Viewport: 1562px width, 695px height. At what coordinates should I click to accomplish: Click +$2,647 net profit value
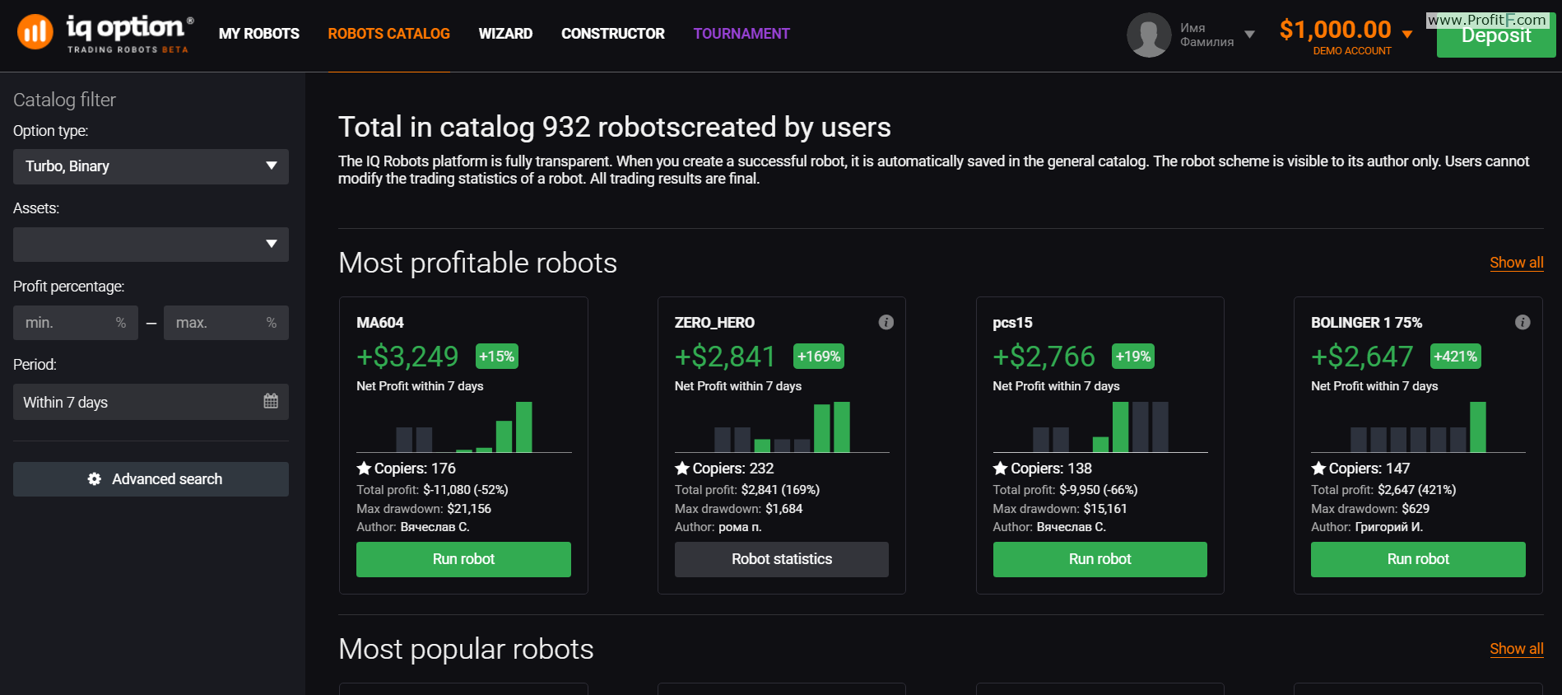click(1362, 357)
